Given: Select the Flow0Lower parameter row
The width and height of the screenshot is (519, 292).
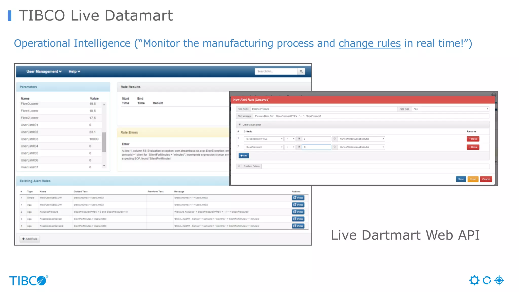Looking at the screenshot, I should pos(61,104).
